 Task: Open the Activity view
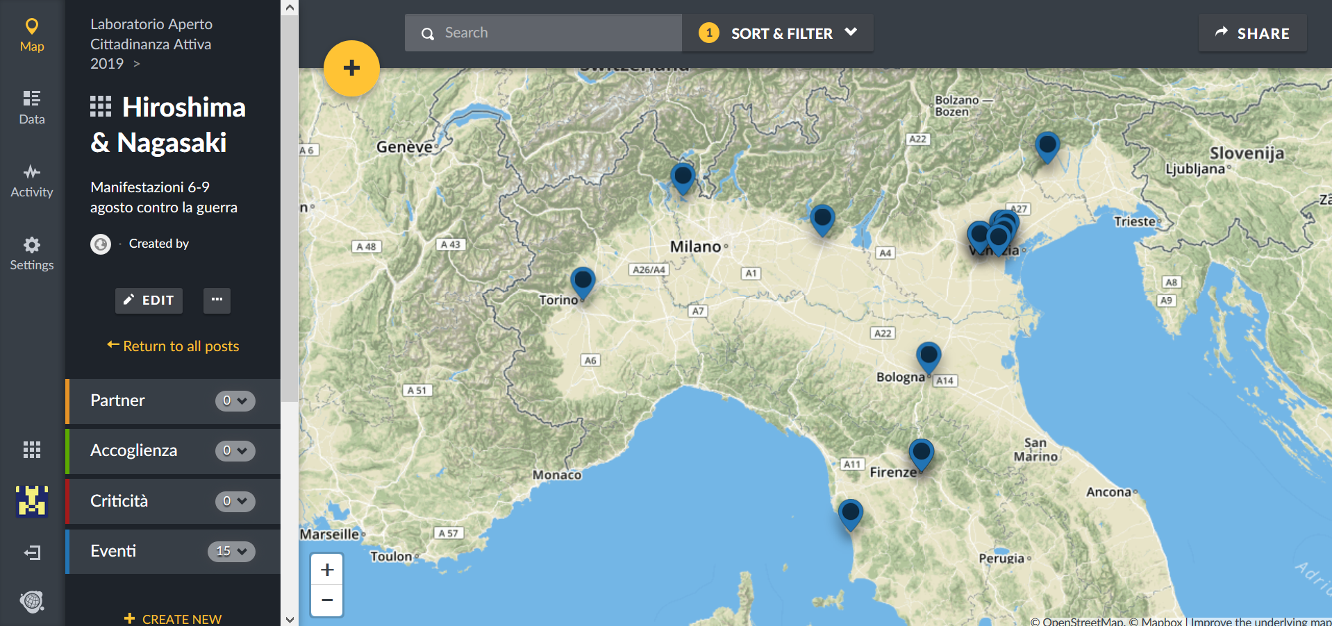coord(32,181)
